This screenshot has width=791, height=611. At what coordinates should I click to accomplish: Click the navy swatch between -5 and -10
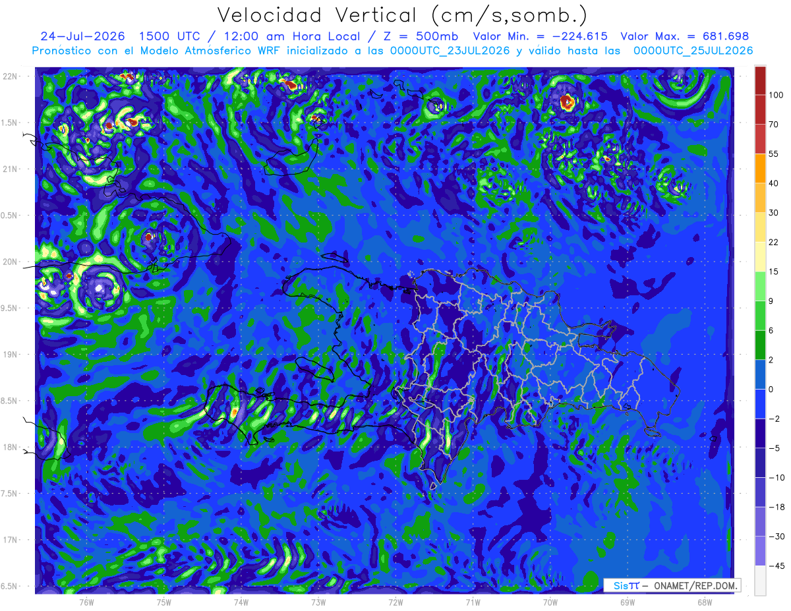760,463
